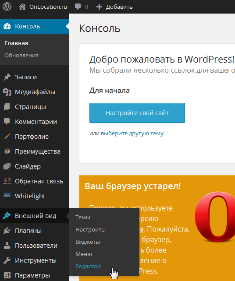Open the Слайдер section
The height and width of the screenshot is (281, 235).
[x=35, y=166]
